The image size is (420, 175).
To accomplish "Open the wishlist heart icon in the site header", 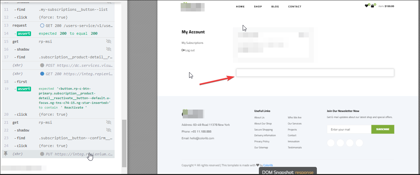I will coord(367,6).
